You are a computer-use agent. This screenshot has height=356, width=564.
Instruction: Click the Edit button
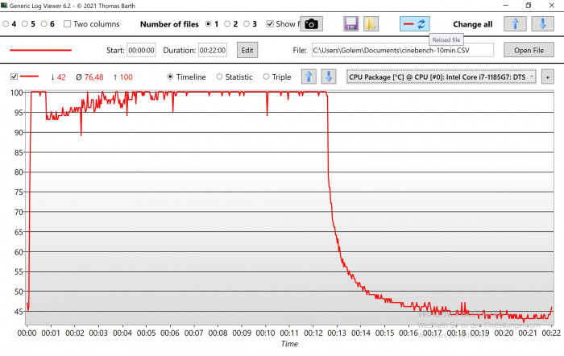[x=247, y=50]
